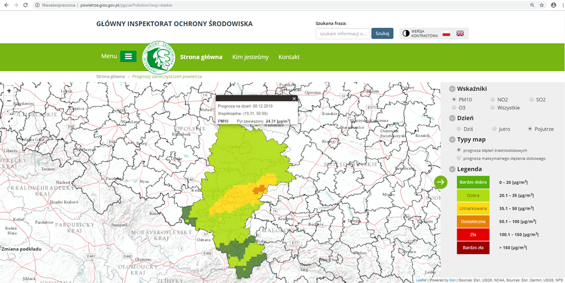Go to the Kontakt page

[x=289, y=57]
